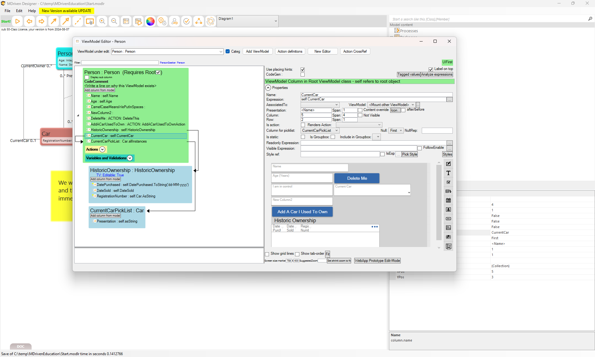The height and width of the screenshot is (357, 595).
Task: Open the color wheel tool
Action: pyautogui.click(x=150, y=21)
